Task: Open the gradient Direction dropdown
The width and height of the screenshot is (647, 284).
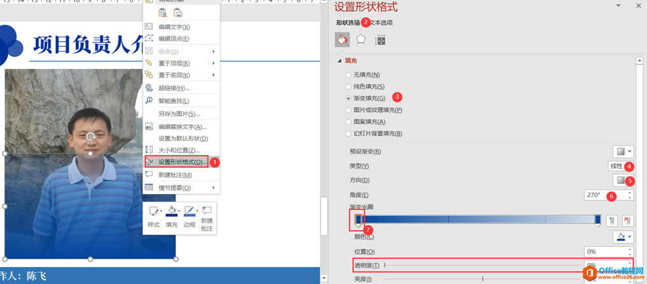Action: pyautogui.click(x=623, y=180)
